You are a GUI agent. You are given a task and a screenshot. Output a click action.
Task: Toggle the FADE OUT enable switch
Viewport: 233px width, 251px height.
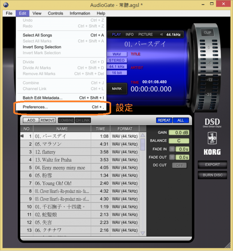click(172, 157)
